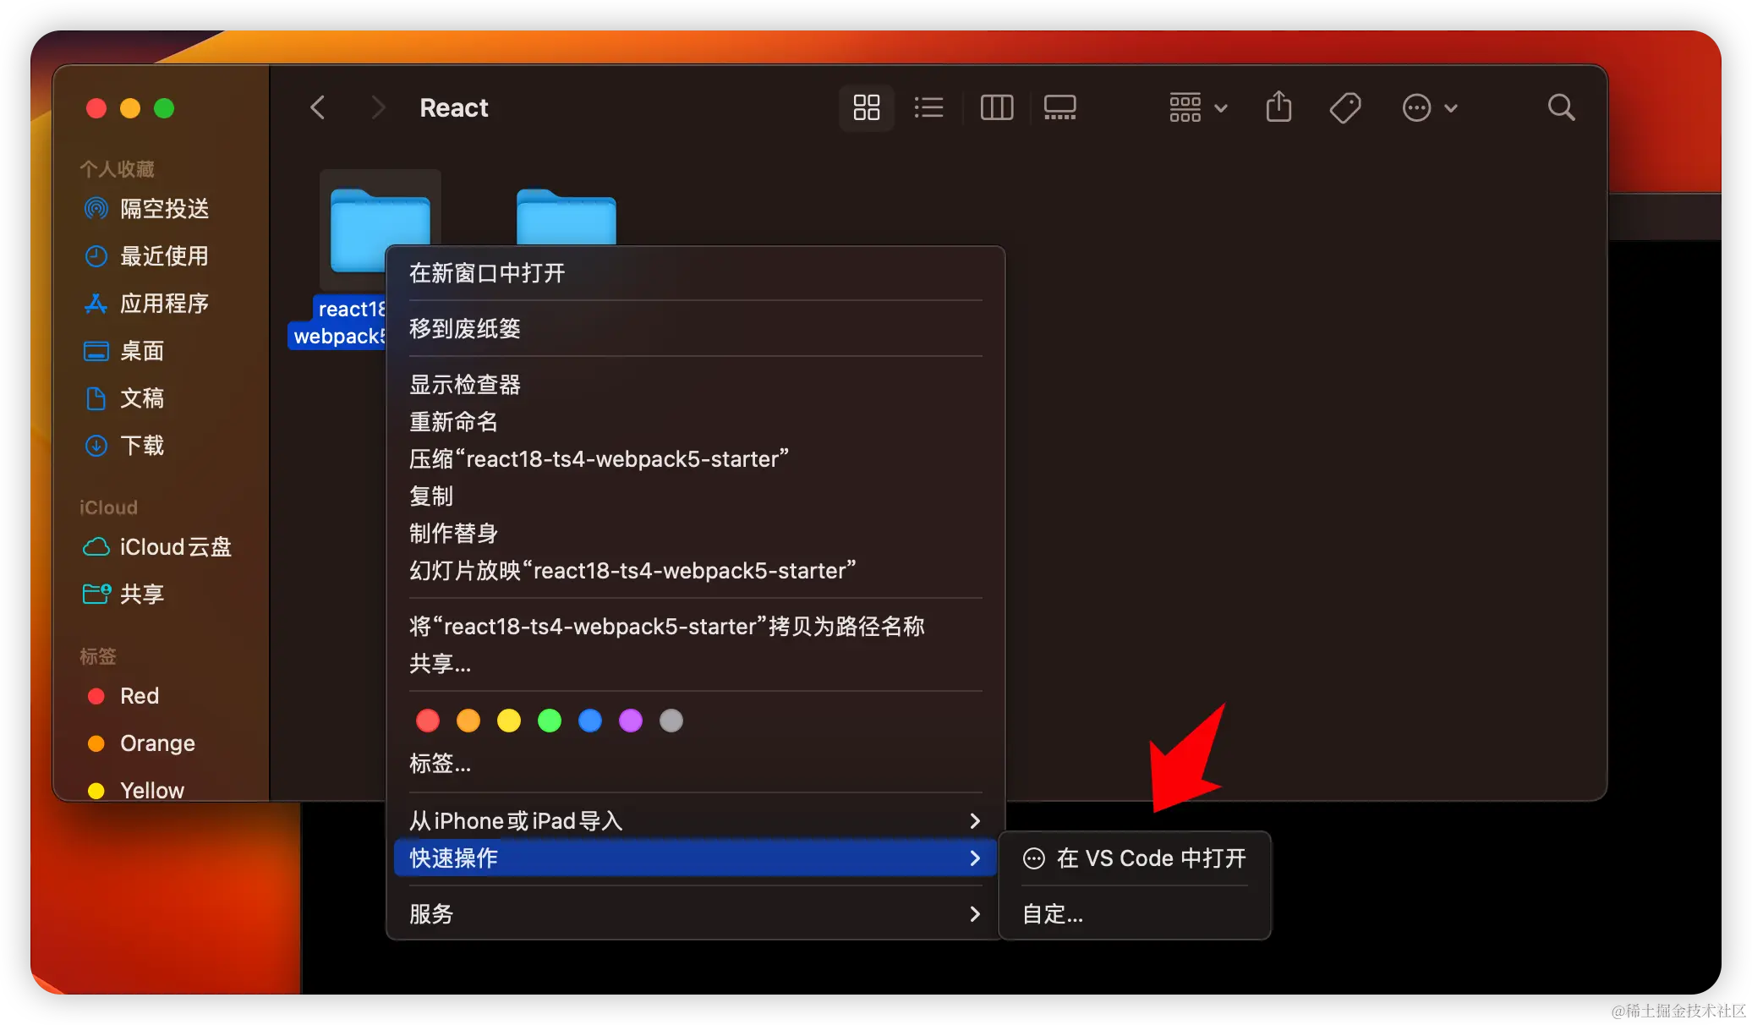This screenshot has height=1025, width=1752.
Task: Select 自定… in the quick actions submenu
Action: [x=1135, y=913]
